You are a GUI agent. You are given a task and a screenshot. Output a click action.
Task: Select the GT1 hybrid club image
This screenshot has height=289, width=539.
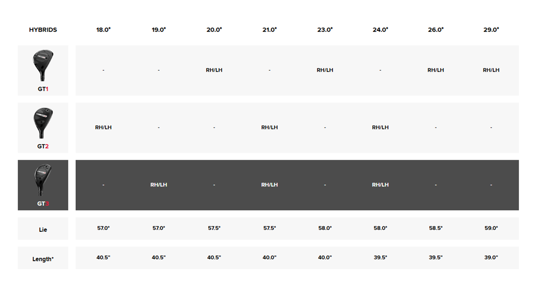pos(43,66)
